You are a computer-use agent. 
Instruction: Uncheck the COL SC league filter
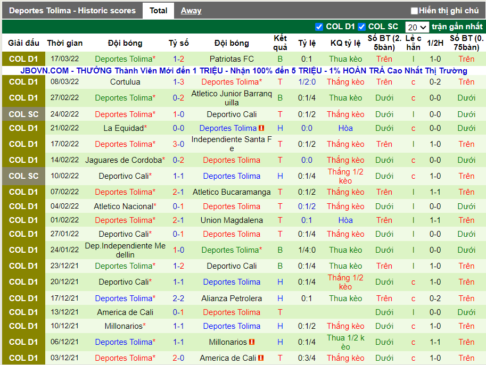click(x=361, y=27)
